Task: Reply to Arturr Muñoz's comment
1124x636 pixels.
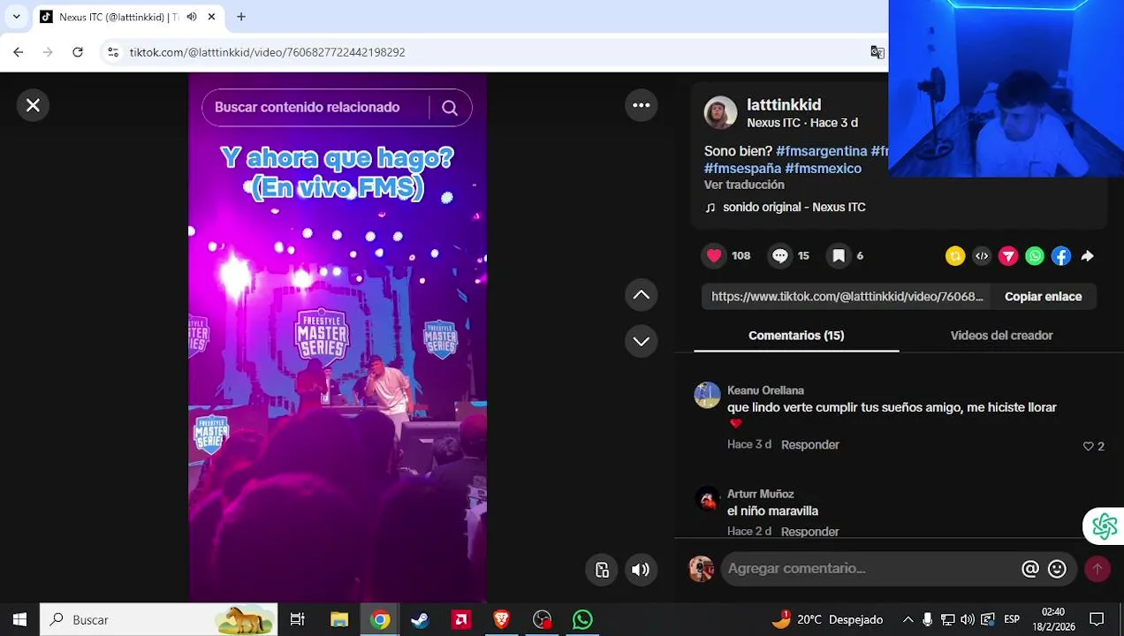Action: coord(810,532)
